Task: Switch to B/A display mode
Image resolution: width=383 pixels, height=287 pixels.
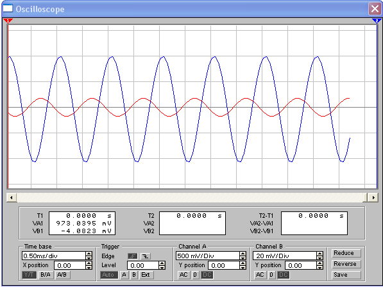Action: pos(46,275)
